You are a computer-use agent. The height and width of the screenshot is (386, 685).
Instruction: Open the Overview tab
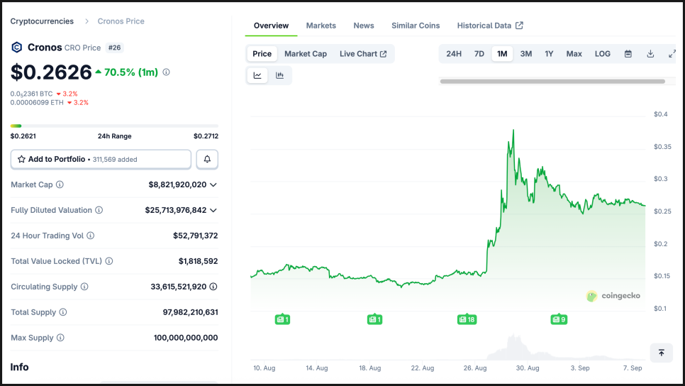click(271, 26)
